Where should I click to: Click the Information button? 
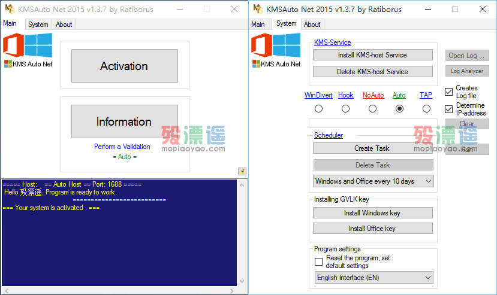(125, 121)
